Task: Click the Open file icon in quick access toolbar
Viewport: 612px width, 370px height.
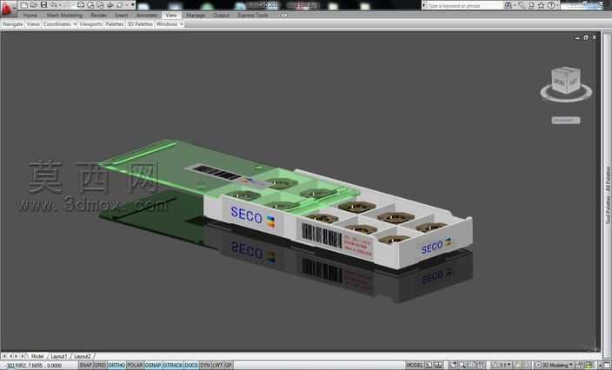Action: 34,5
